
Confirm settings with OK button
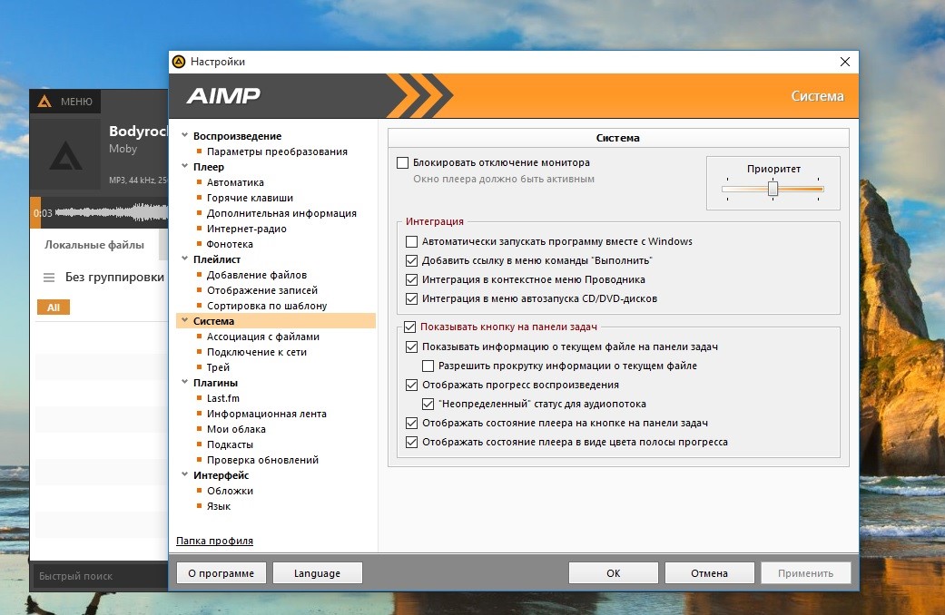(x=613, y=573)
